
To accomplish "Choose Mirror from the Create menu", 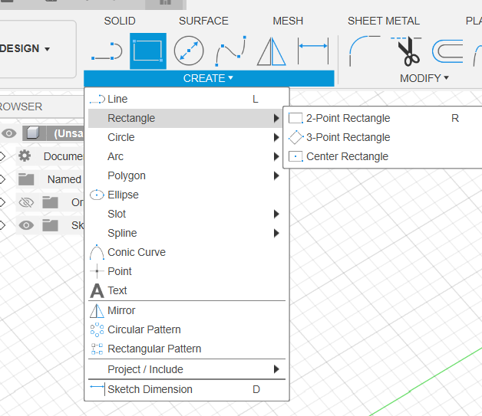I will click(187, 310).
